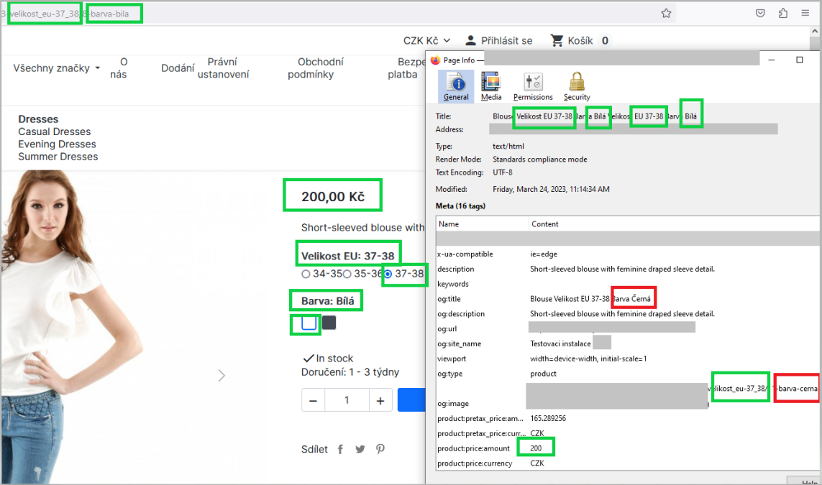Open the Firefox application menu
Image resolution: width=822 pixels, height=485 pixels.
coord(805,12)
